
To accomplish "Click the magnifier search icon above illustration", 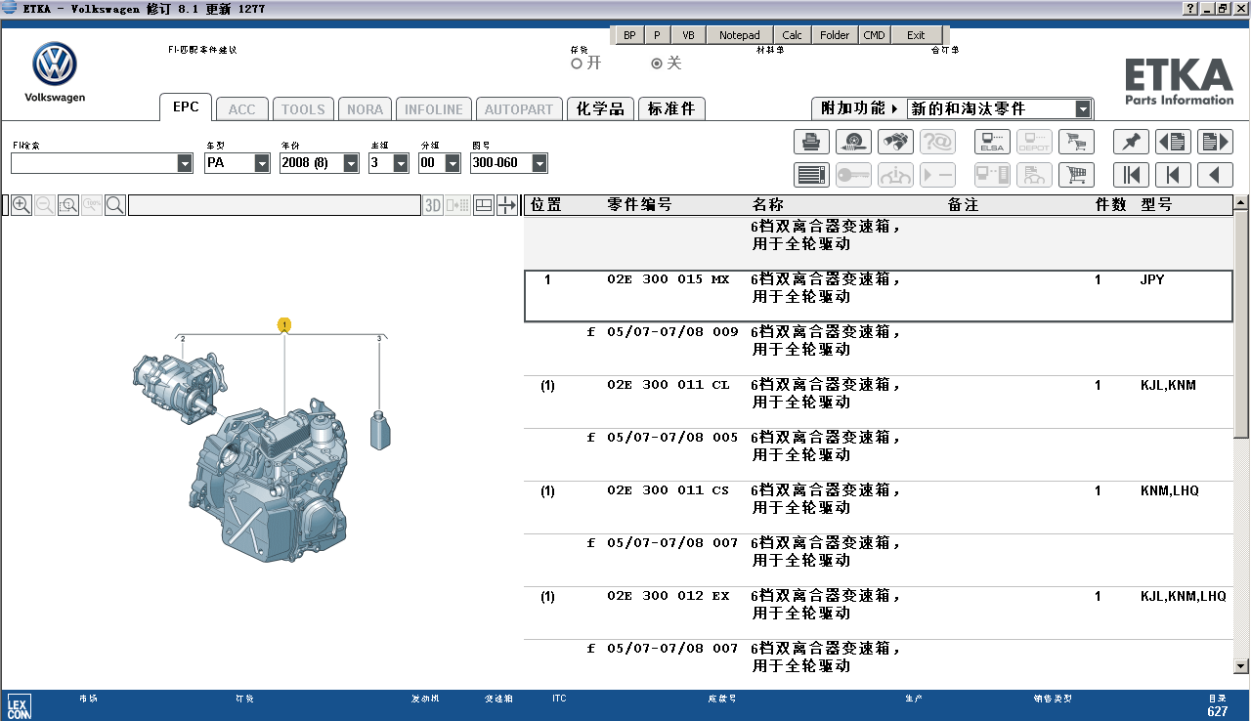I will point(114,205).
